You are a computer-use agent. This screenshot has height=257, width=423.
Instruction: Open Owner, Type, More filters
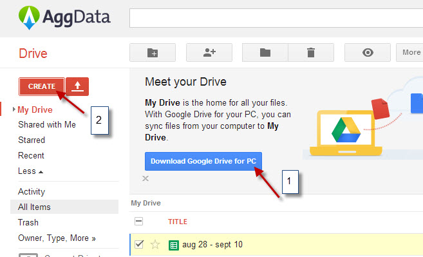[57, 238]
